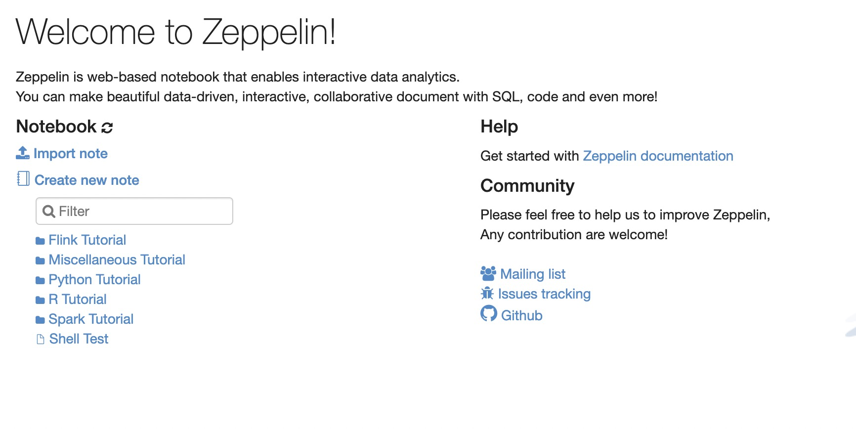The height and width of the screenshot is (429, 856).
Task: Open the Zeppelin documentation link
Action: coord(658,156)
